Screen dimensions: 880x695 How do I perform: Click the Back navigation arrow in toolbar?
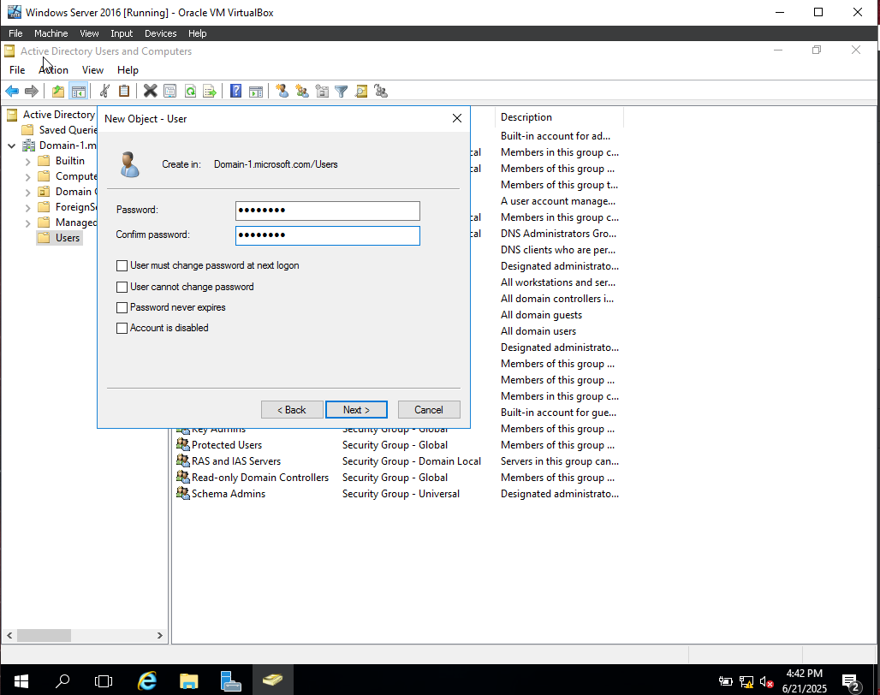click(x=12, y=91)
